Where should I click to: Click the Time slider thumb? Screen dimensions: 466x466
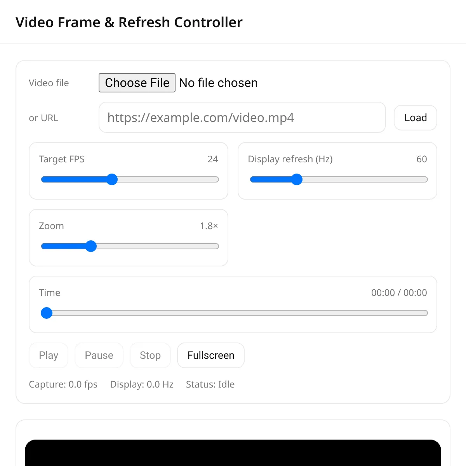click(47, 313)
